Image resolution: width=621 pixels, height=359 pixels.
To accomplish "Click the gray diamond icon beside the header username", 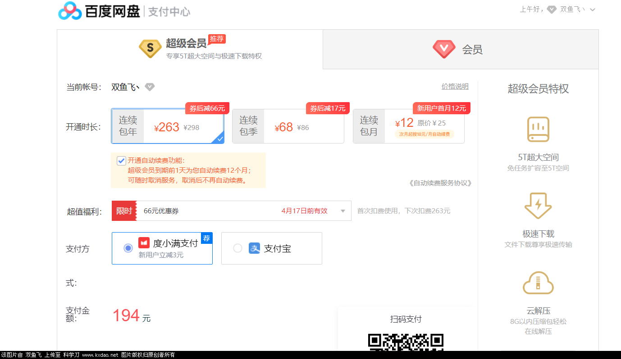I will (552, 9).
